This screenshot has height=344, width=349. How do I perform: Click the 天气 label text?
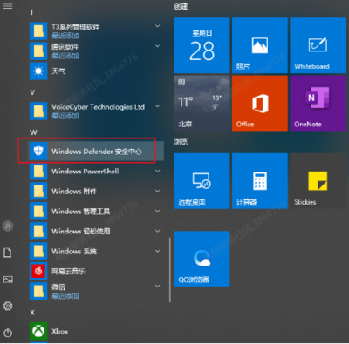[x=58, y=71]
